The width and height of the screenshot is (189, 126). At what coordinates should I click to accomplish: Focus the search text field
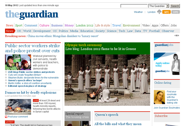[134, 6]
